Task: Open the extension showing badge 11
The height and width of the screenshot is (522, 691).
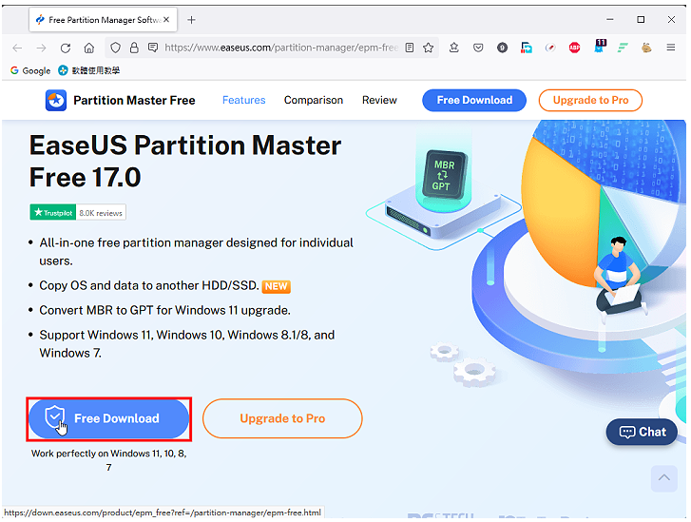Action: 600,47
